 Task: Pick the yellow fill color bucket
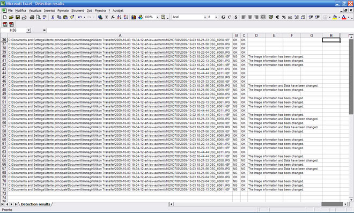(x=335, y=17)
